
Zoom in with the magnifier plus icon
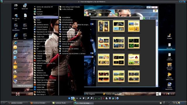[x=88, y=98]
